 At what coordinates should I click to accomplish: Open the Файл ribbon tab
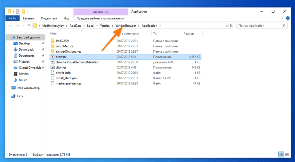pos(12,18)
